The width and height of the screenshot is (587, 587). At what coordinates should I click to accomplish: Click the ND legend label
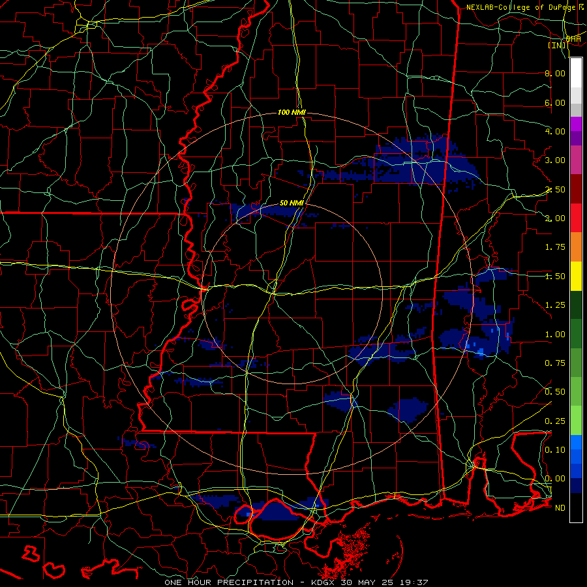pyautogui.click(x=560, y=508)
